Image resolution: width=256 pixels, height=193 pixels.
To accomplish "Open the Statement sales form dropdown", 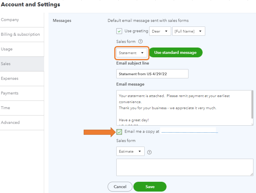I will click(132, 53).
